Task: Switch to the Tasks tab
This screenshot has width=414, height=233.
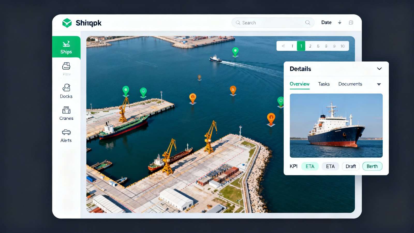Action: [324, 84]
